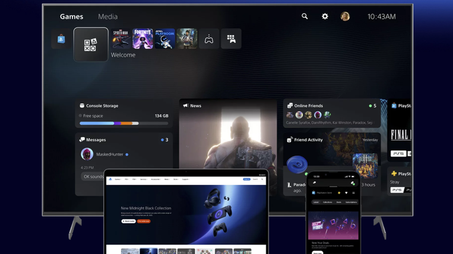453x254 pixels.
Task: Select the storage usage bar
Action: coord(124,123)
